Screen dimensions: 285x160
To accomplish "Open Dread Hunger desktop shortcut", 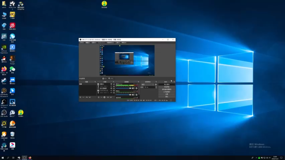I will tap(12, 60).
